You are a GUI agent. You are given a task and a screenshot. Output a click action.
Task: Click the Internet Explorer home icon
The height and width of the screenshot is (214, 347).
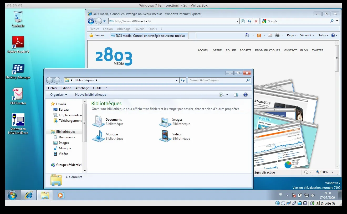(x=247, y=35)
